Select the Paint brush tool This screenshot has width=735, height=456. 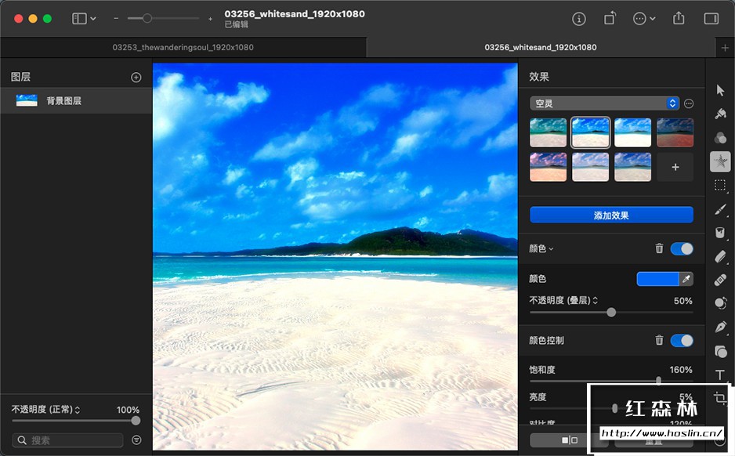tap(719, 209)
